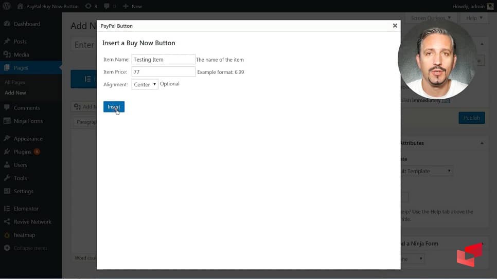This screenshot has width=497, height=279.
Task: Click the Plugins icon in sidebar
Action: [x=7, y=152]
